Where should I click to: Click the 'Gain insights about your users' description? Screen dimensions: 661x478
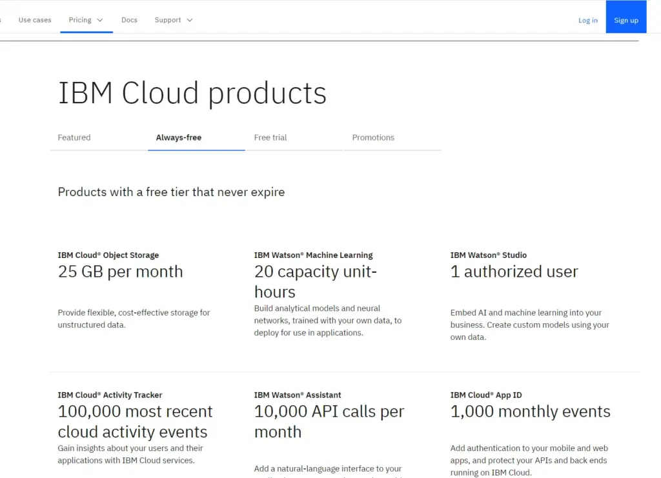(130, 454)
